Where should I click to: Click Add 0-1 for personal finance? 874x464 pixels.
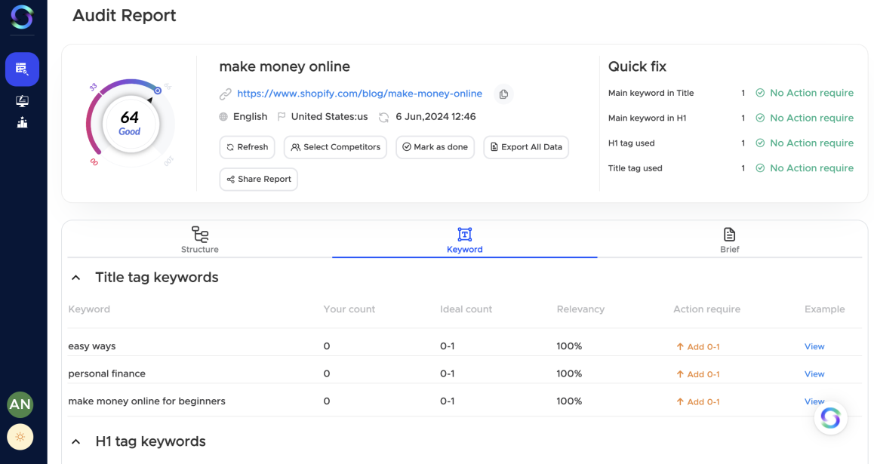[698, 374]
